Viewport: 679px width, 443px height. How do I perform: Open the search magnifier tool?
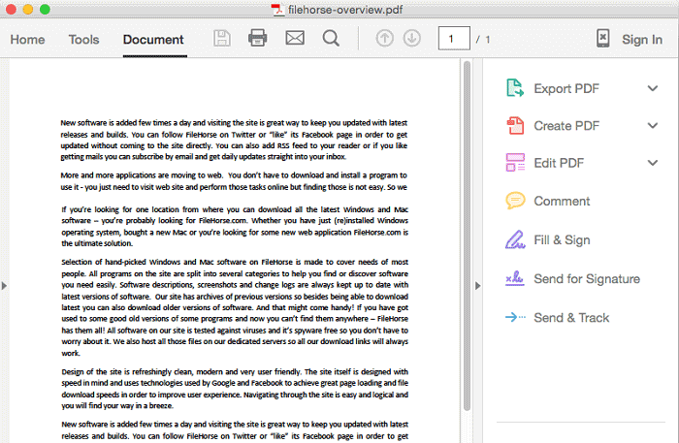pos(331,39)
